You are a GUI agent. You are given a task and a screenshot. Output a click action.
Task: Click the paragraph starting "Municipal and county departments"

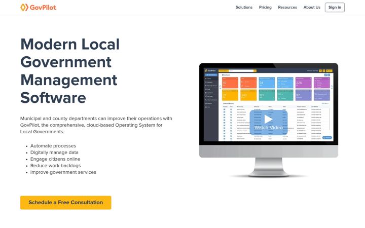point(96,125)
